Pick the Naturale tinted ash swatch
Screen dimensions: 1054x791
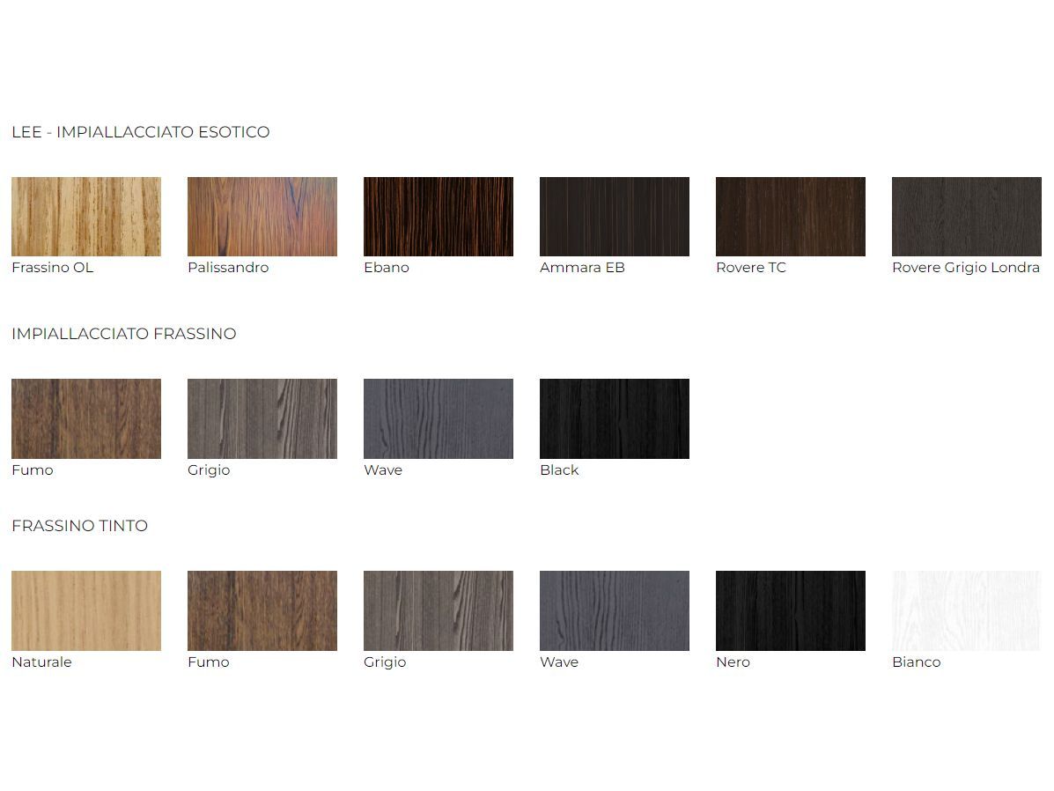click(x=86, y=610)
